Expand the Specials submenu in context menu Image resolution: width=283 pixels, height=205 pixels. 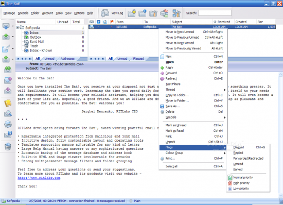tap(193, 117)
